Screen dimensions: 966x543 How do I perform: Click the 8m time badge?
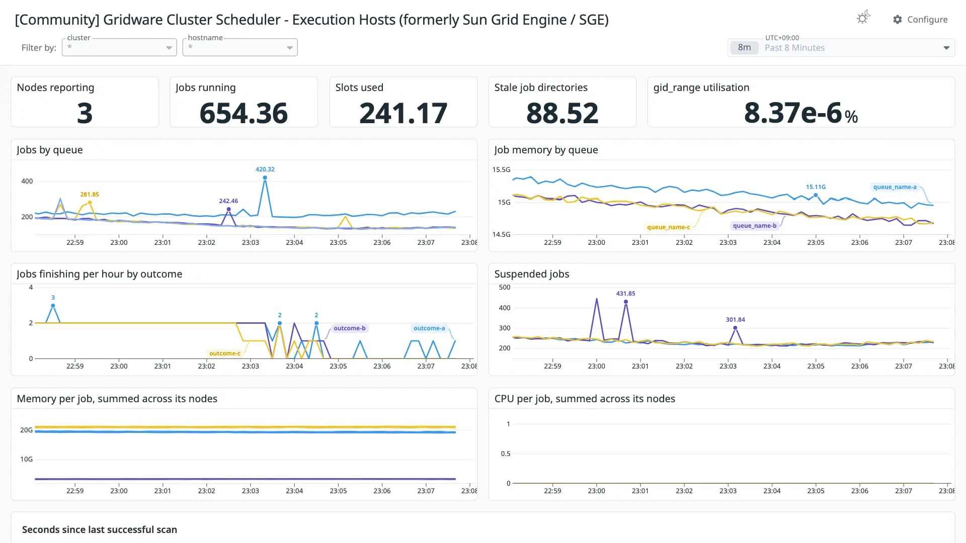[x=744, y=48]
